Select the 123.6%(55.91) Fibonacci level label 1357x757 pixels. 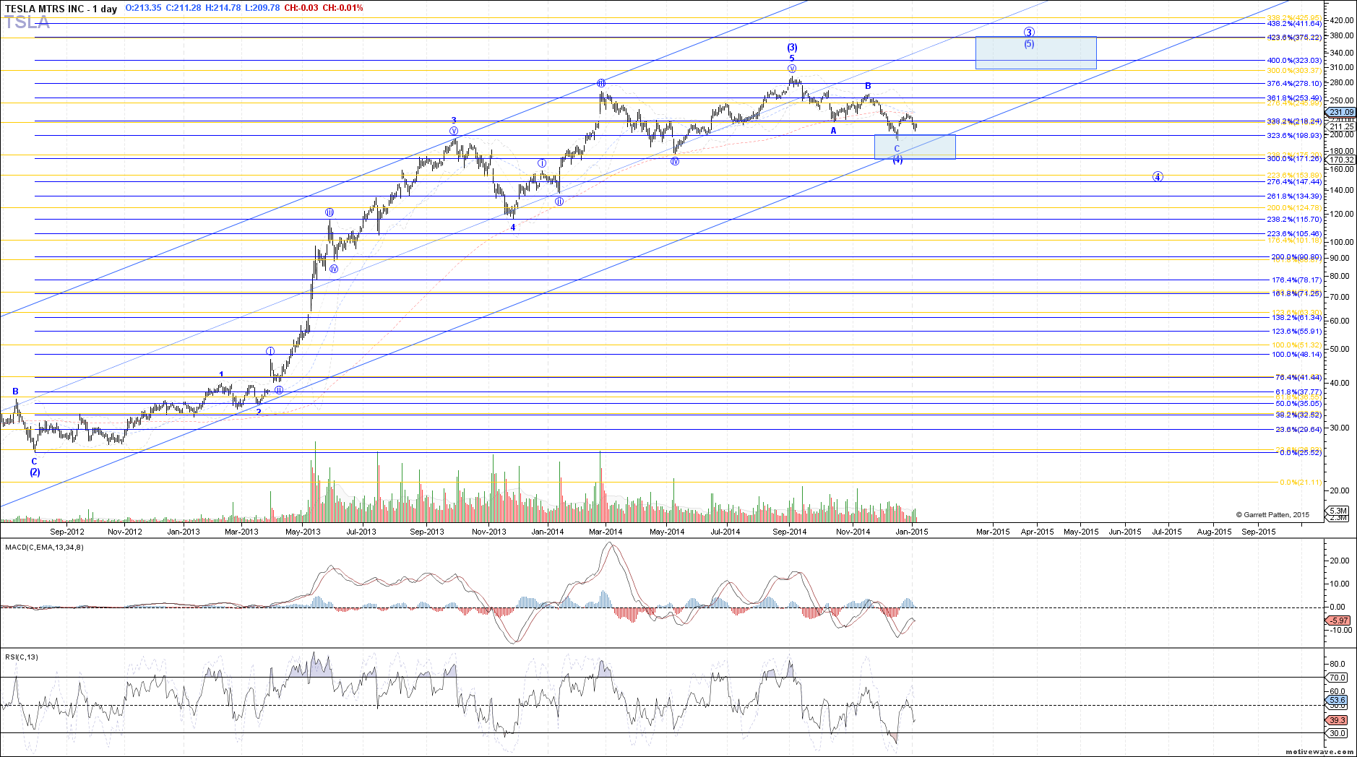(1297, 332)
